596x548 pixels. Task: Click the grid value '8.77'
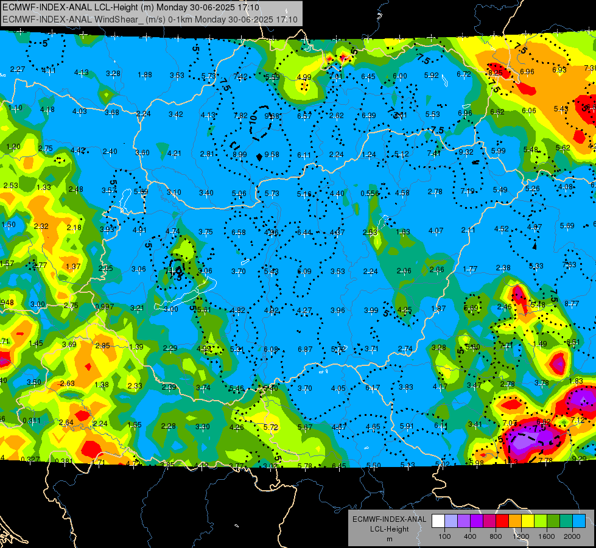(572, 303)
